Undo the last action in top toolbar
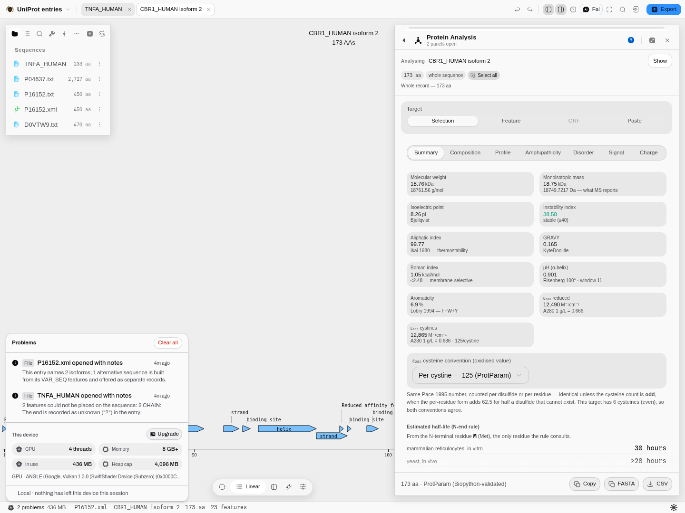Screen dimensions: 685x513 [x=518, y=9]
